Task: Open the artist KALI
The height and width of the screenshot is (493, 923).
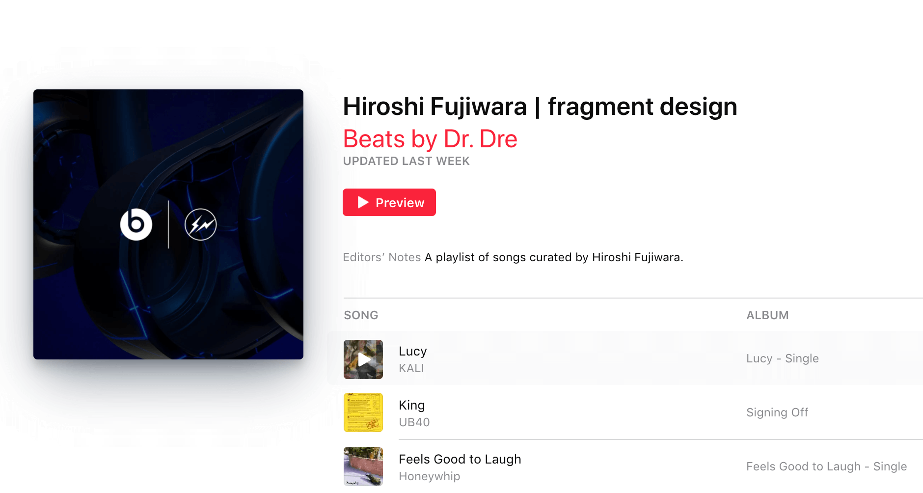Action: (411, 368)
